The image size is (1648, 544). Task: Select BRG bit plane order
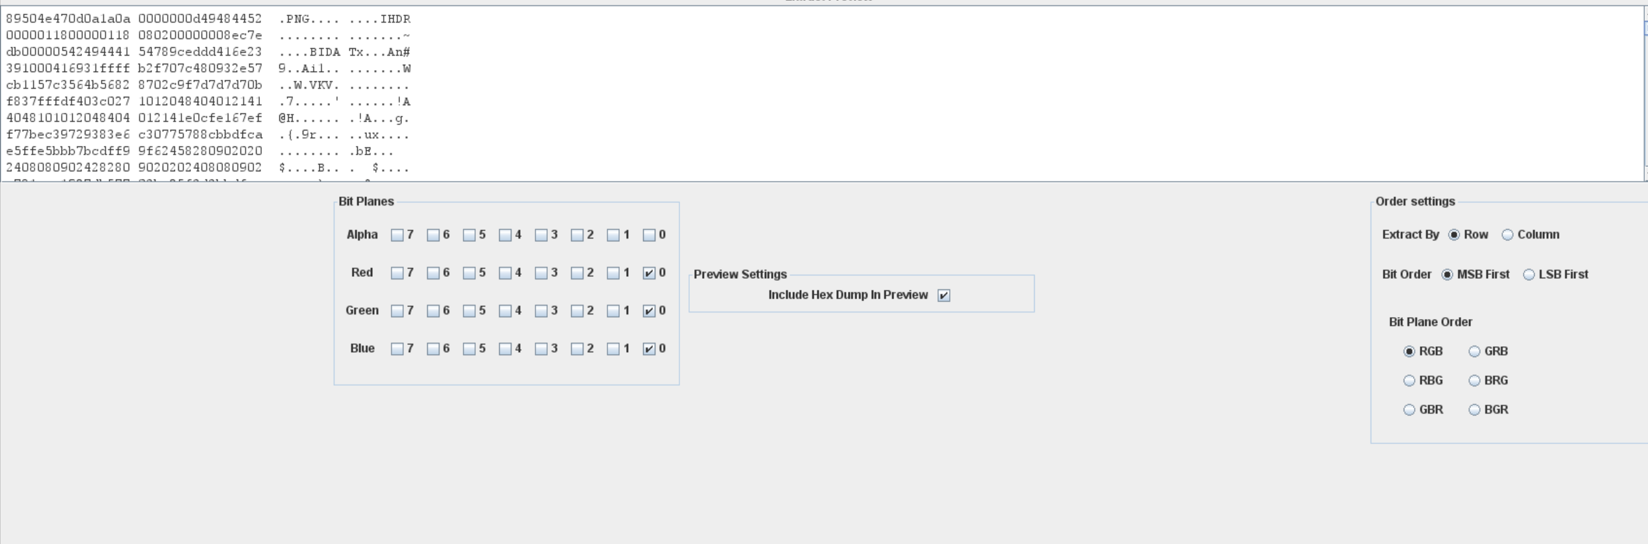(x=1489, y=381)
